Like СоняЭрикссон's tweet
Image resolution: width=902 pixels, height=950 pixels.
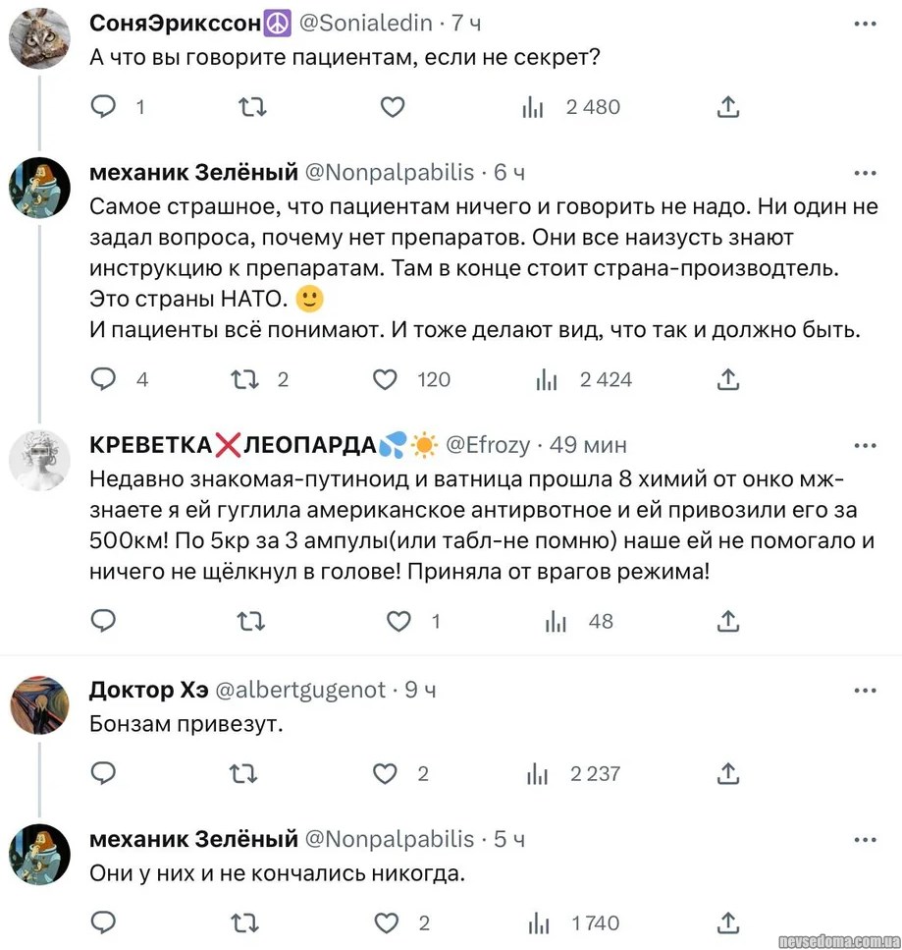[x=393, y=107]
